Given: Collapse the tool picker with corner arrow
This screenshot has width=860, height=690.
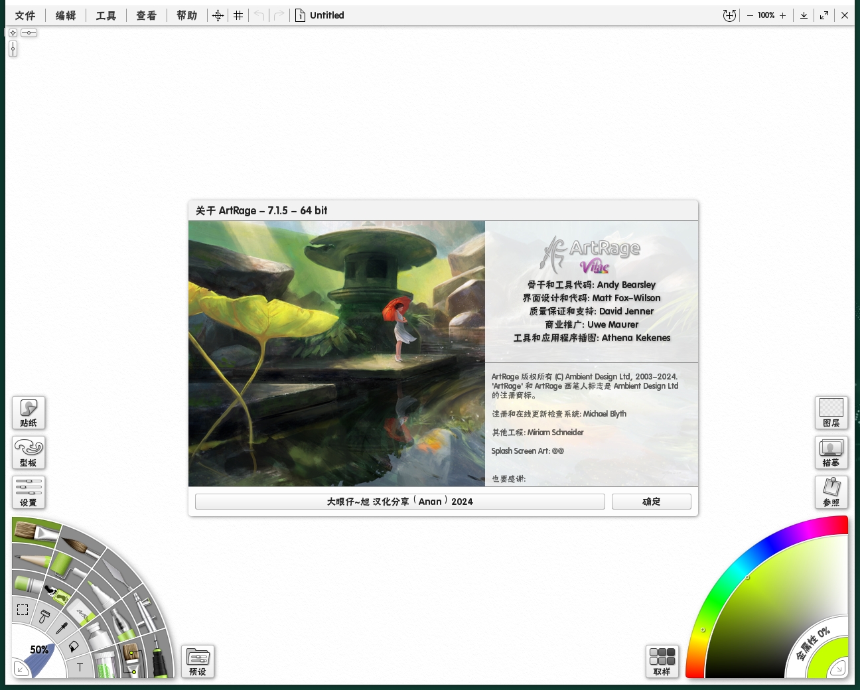Looking at the screenshot, I should click(21, 669).
